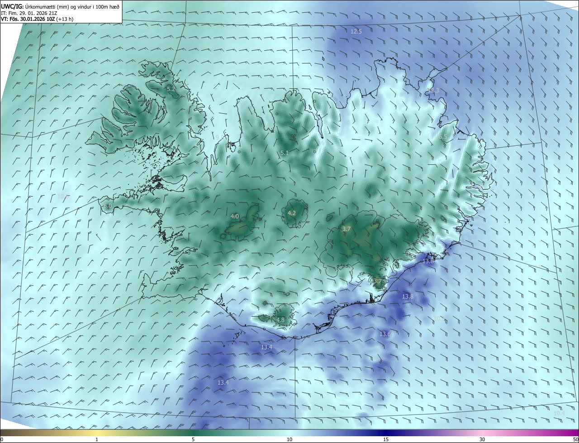Viewport: 579px width, 443px height.
Task: Click the 4.0 value label on the glacier
Action: (x=235, y=217)
